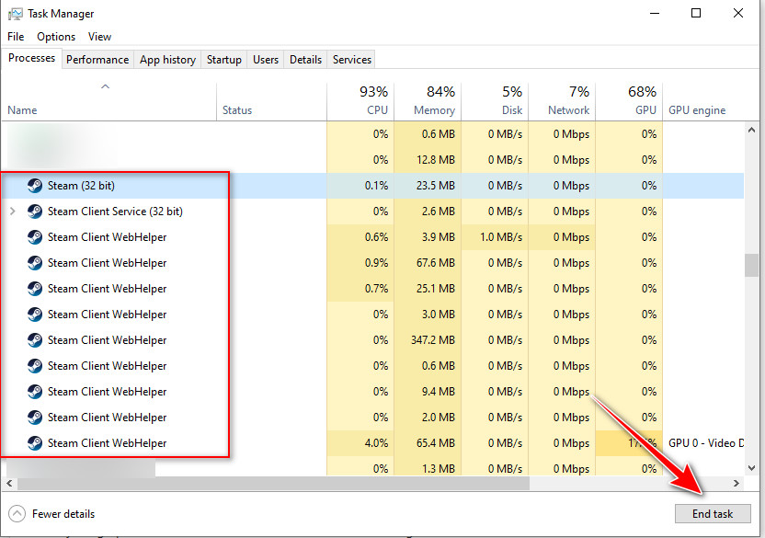Sort processes by the Disk column

(495, 101)
